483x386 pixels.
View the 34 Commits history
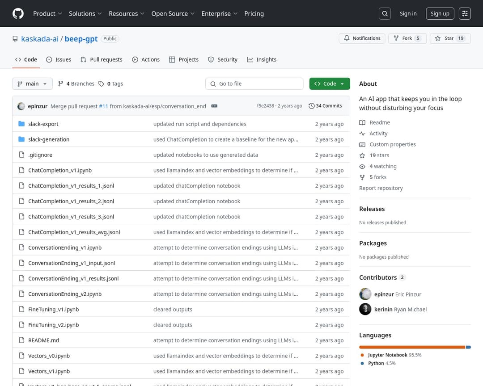325,106
